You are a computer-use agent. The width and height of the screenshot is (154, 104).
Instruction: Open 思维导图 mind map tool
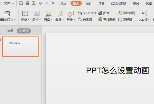coord(126,13)
